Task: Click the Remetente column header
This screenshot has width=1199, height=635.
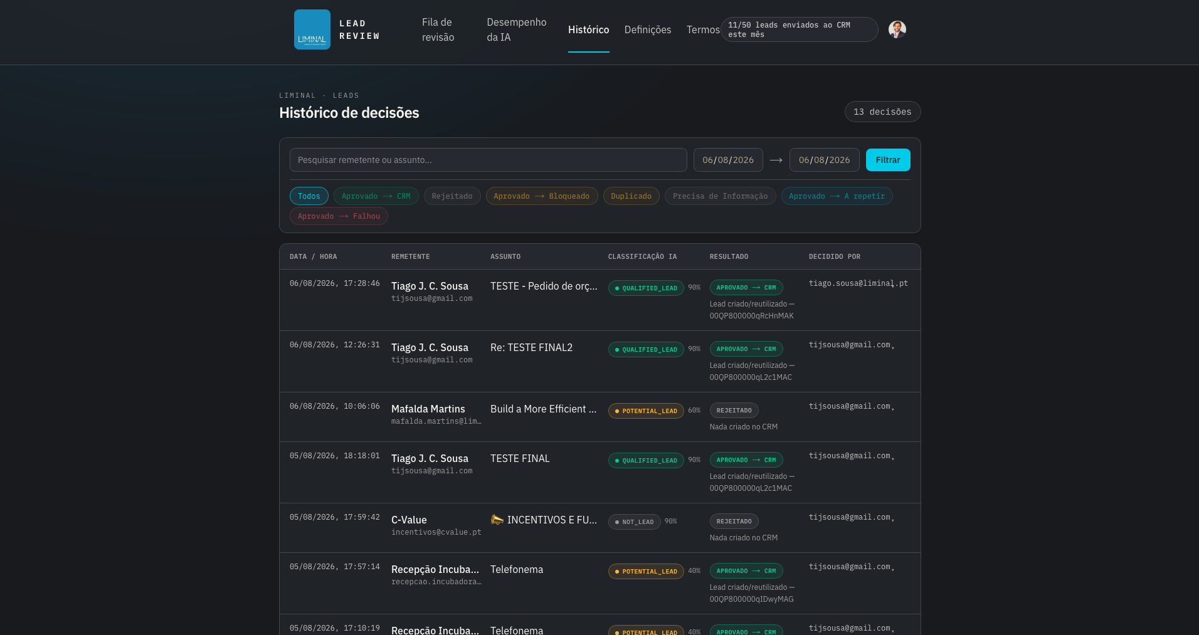Action: [x=411, y=256]
